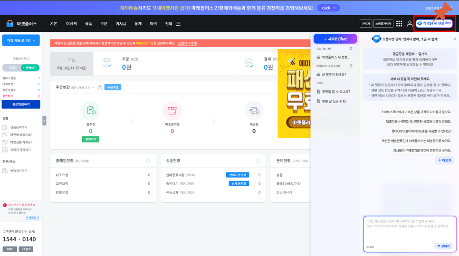The image size is (459, 256).
Task: Click the chatbot robot mascot icon
Action: point(376,38)
